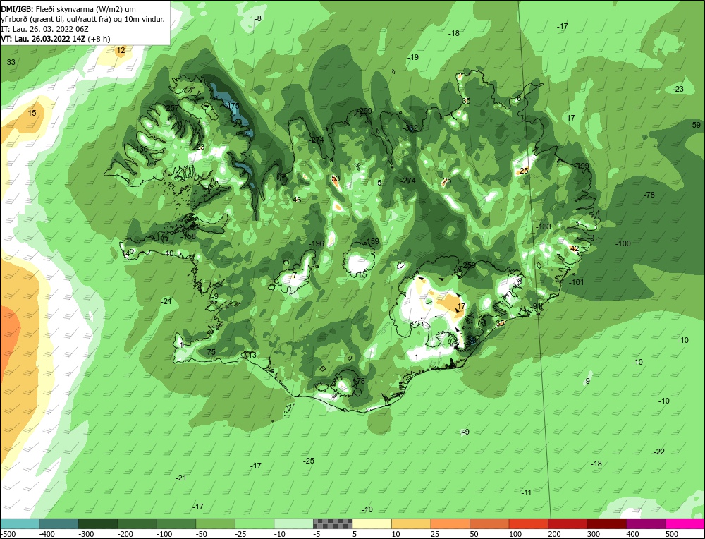Screen dimensions: 705x539
Task: Click the '-25' value south of Iceland
Action: pyautogui.click(x=309, y=461)
